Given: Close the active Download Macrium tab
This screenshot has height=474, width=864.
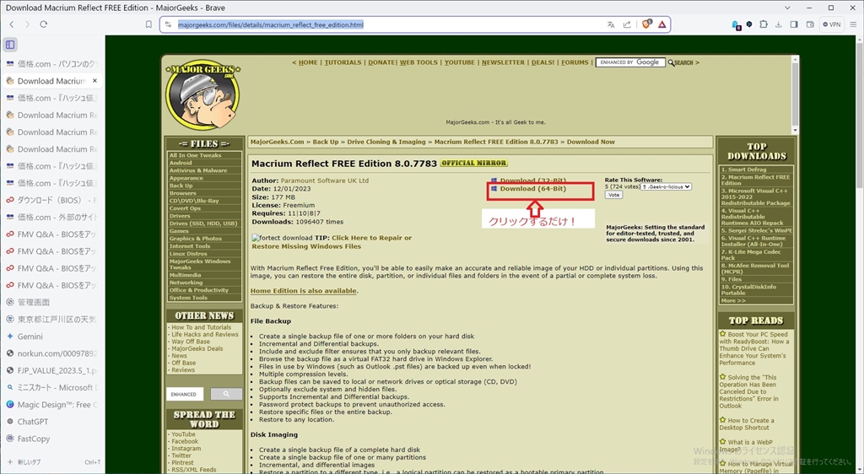Looking at the screenshot, I should pyautogui.click(x=94, y=80).
